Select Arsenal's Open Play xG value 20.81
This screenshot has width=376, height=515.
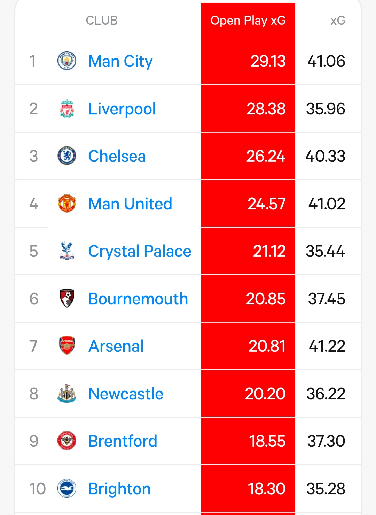point(267,346)
